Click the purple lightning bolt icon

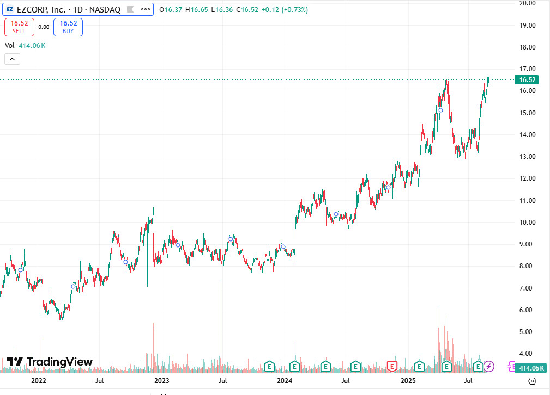pyautogui.click(x=489, y=367)
